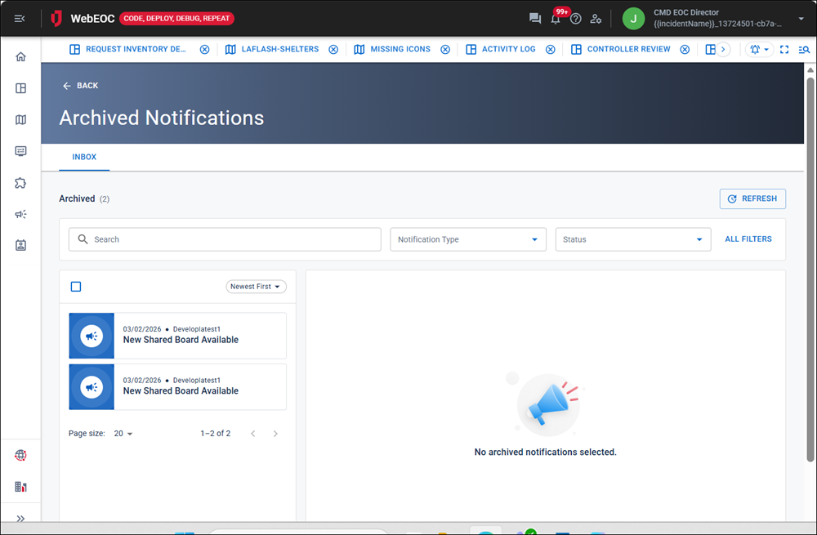Open the notifications bell with 99+ badge
The image size is (817, 535).
(556, 20)
